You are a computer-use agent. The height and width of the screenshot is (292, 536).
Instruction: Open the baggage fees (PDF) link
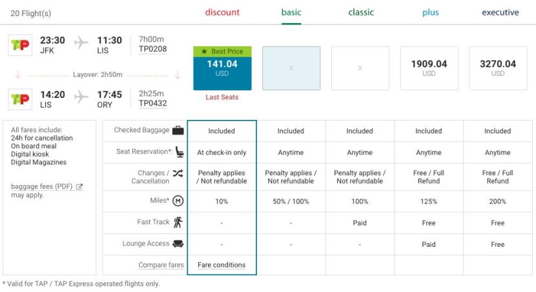pyautogui.click(x=42, y=186)
